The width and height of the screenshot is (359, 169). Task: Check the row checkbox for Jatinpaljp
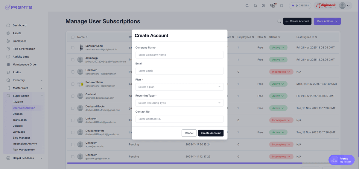pos(73,60)
